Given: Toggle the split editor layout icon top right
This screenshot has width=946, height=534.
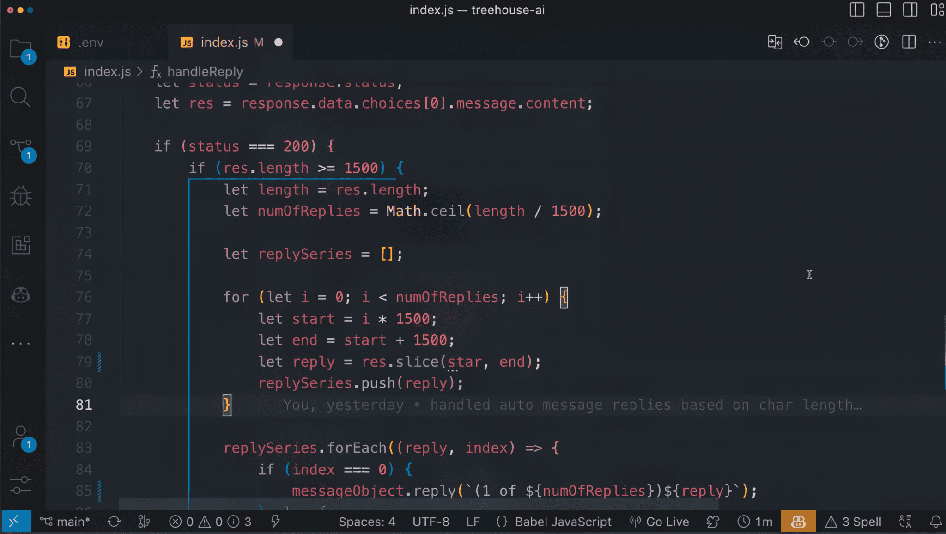Looking at the screenshot, I should pyautogui.click(x=908, y=42).
